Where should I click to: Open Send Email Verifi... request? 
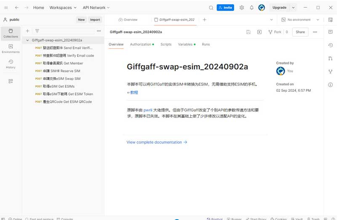[64, 48]
